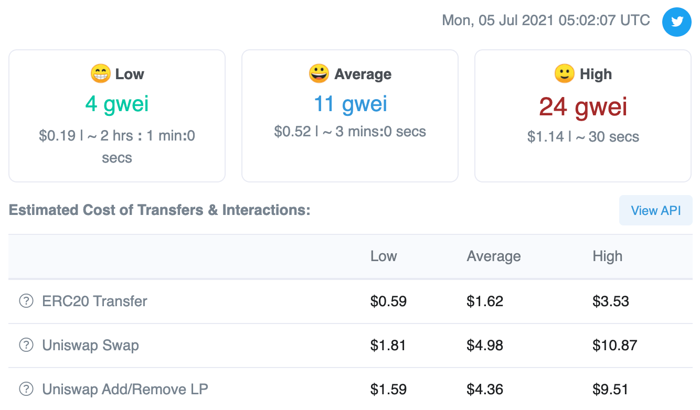
Task: Click the Low column header
Action: tap(384, 256)
